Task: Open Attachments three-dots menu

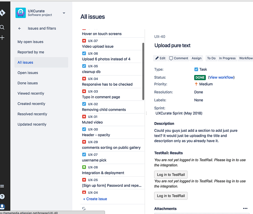Action: point(245,209)
